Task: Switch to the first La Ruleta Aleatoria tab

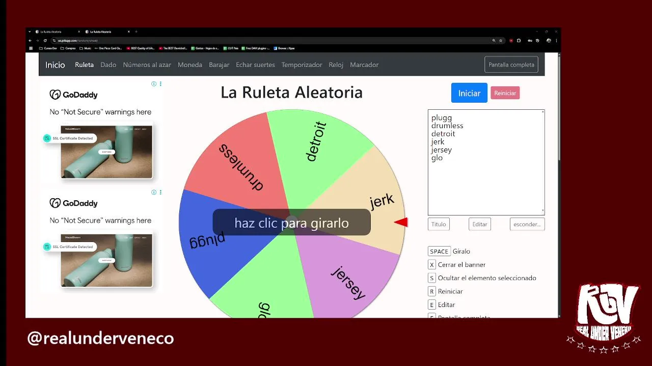Action: pos(58,32)
